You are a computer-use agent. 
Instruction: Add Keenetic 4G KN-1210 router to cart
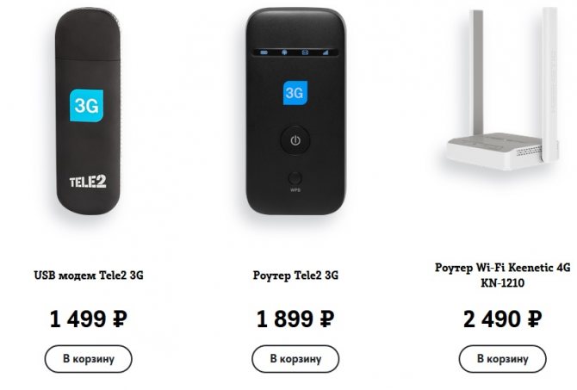pos(503,359)
